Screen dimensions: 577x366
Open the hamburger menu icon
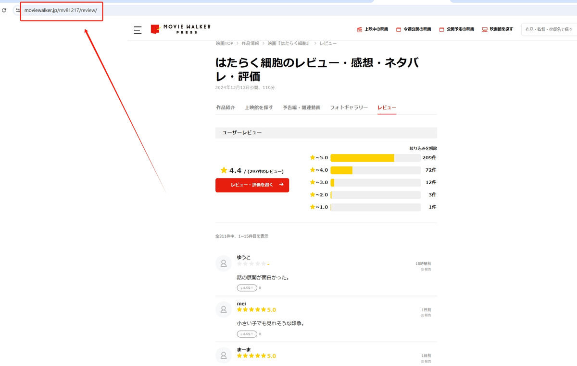point(138,30)
